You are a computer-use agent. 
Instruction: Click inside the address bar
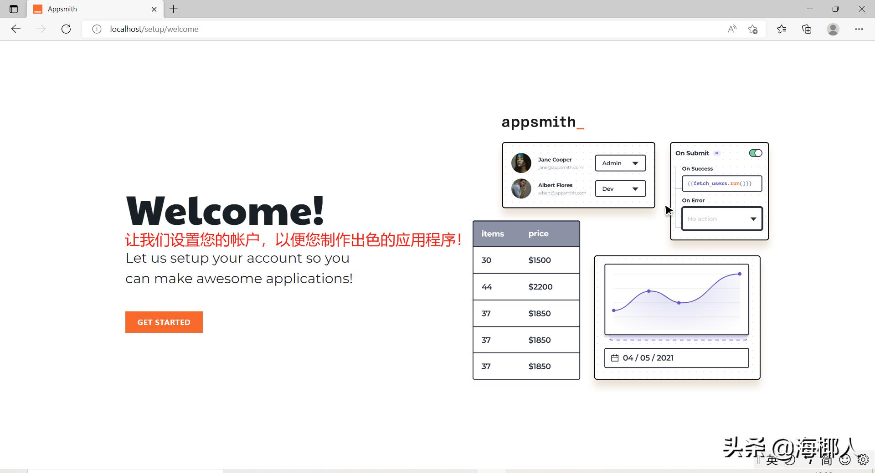coord(319,29)
